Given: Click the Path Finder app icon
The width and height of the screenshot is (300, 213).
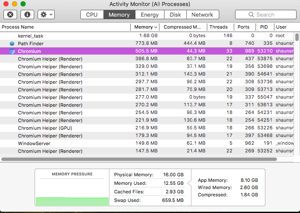Looking at the screenshot, I should pos(12,44).
